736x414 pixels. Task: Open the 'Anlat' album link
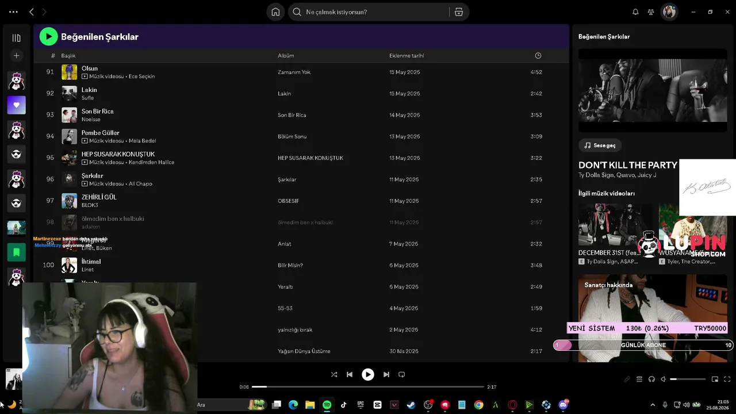(x=284, y=244)
